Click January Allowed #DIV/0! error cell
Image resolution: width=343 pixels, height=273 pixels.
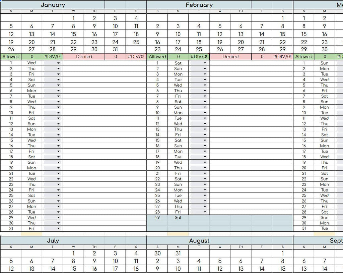click(x=53, y=57)
